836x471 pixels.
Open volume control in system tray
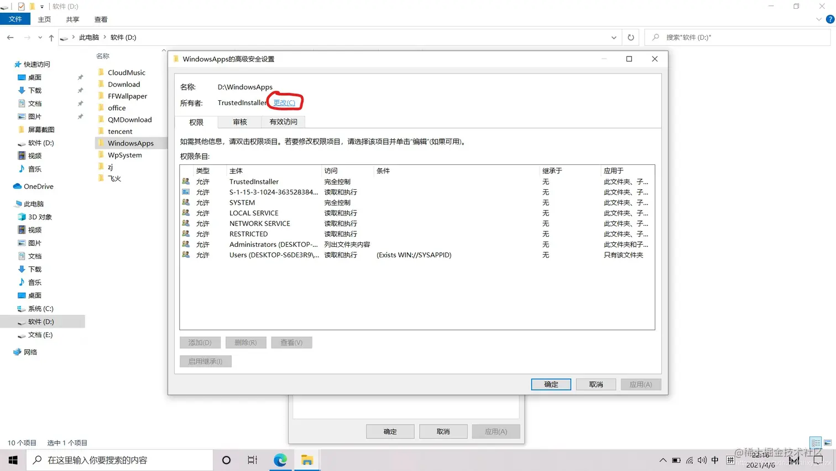pyautogui.click(x=702, y=460)
